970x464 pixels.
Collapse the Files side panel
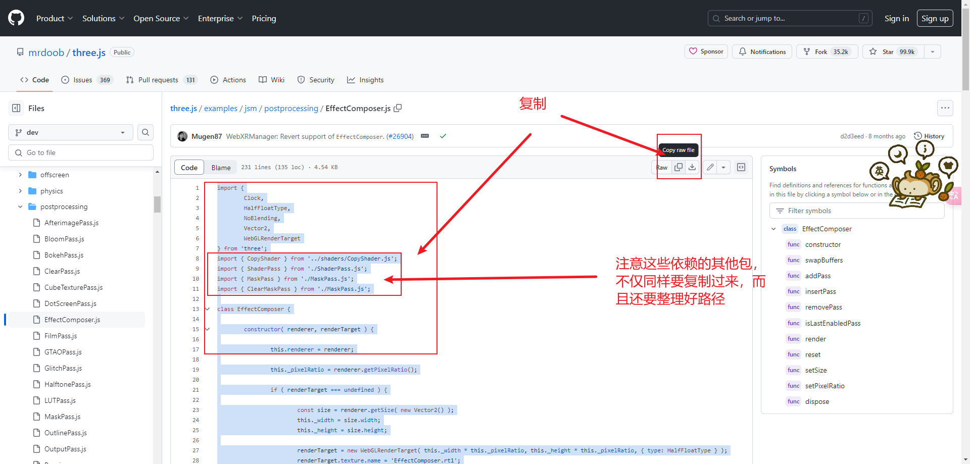coord(17,108)
